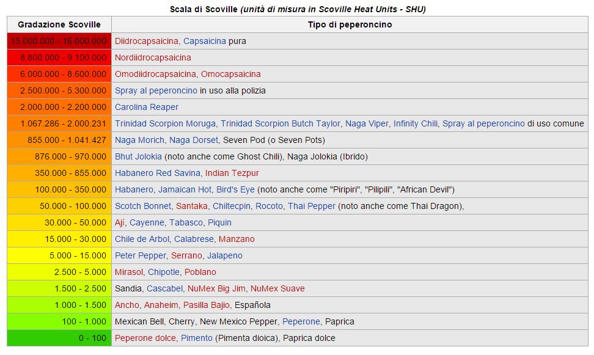Click the Capsaicina link
The width and height of the screenshot is (594, 355).
pos(204,41)
